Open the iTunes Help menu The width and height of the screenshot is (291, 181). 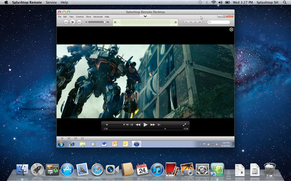107,17
